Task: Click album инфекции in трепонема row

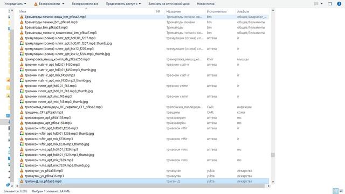Action: coord(244,107)
